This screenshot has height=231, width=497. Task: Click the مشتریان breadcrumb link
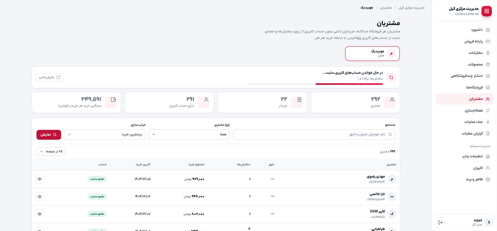(x=386, y=8)
